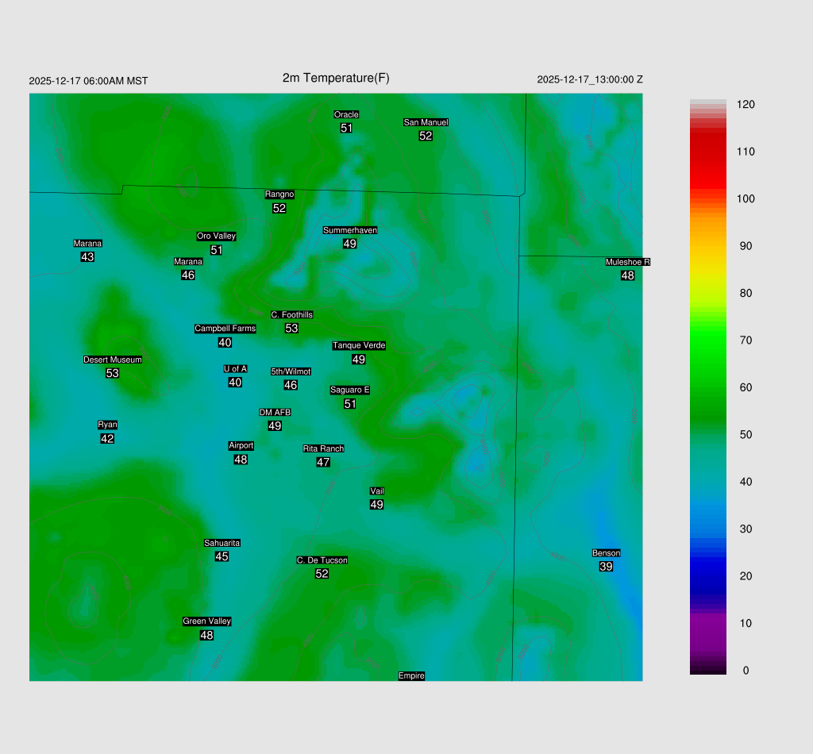Click the 2m Temperature(F) chart title

(336, 78)
